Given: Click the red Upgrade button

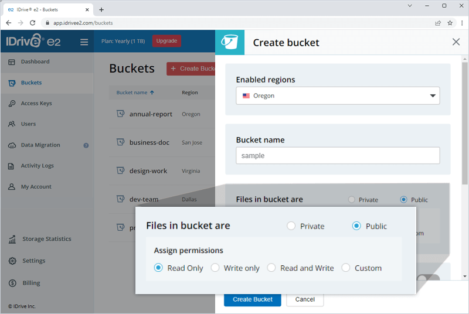Looking at the screenshot, I should 166,41.
